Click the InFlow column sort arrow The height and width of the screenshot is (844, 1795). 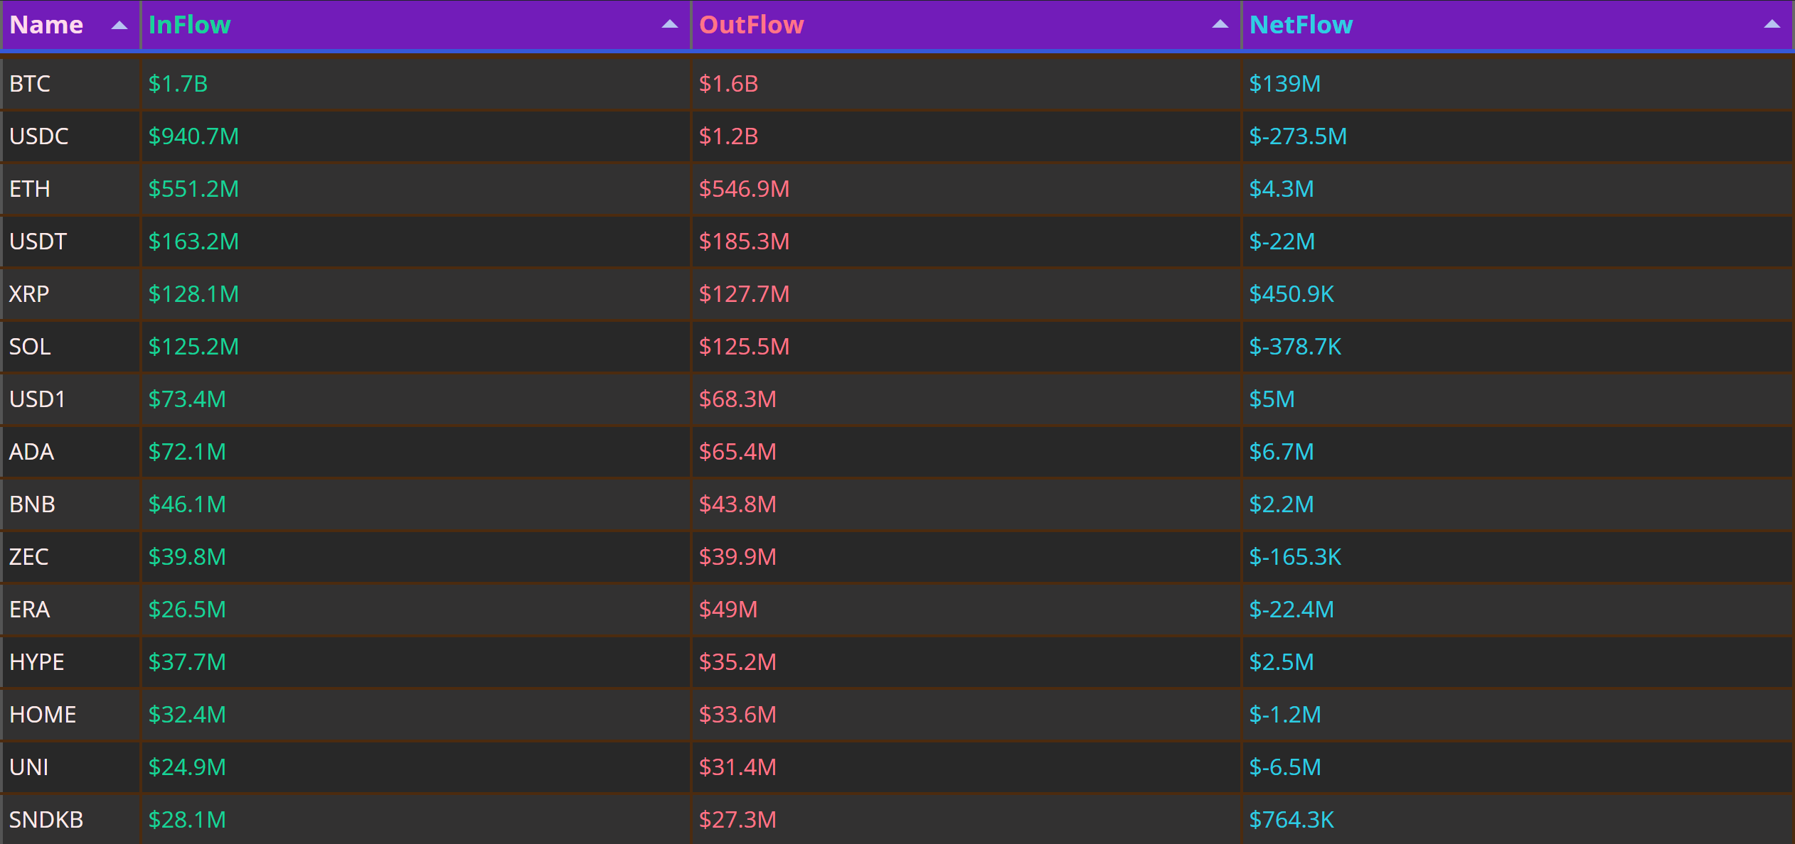[x=669, y=24]
